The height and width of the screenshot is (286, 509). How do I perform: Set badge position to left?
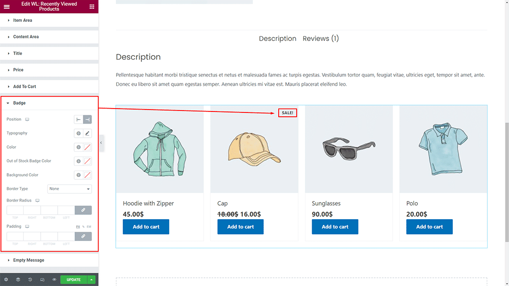pyautogui.click(x=79, y=119)
